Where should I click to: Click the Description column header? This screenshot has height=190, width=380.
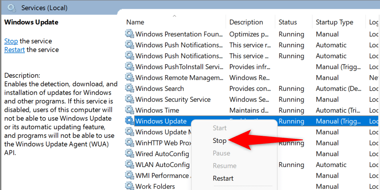[x=246, y=22]
